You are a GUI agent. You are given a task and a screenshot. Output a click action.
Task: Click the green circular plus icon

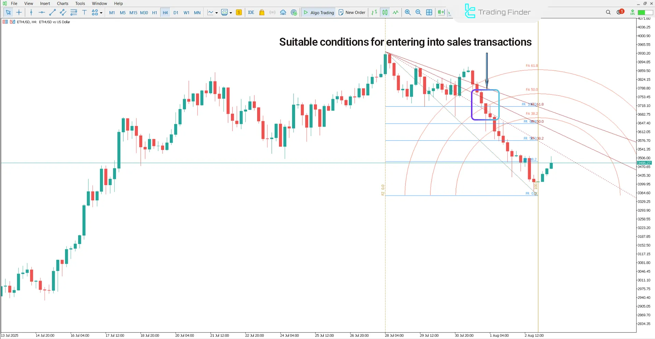point(294,13)
